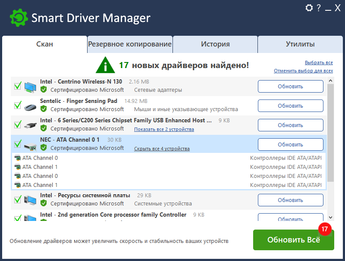The image size is (345, 261).
Task: Collapse Скрыть все 4 устройства list
Action: [x=162, y=149]
